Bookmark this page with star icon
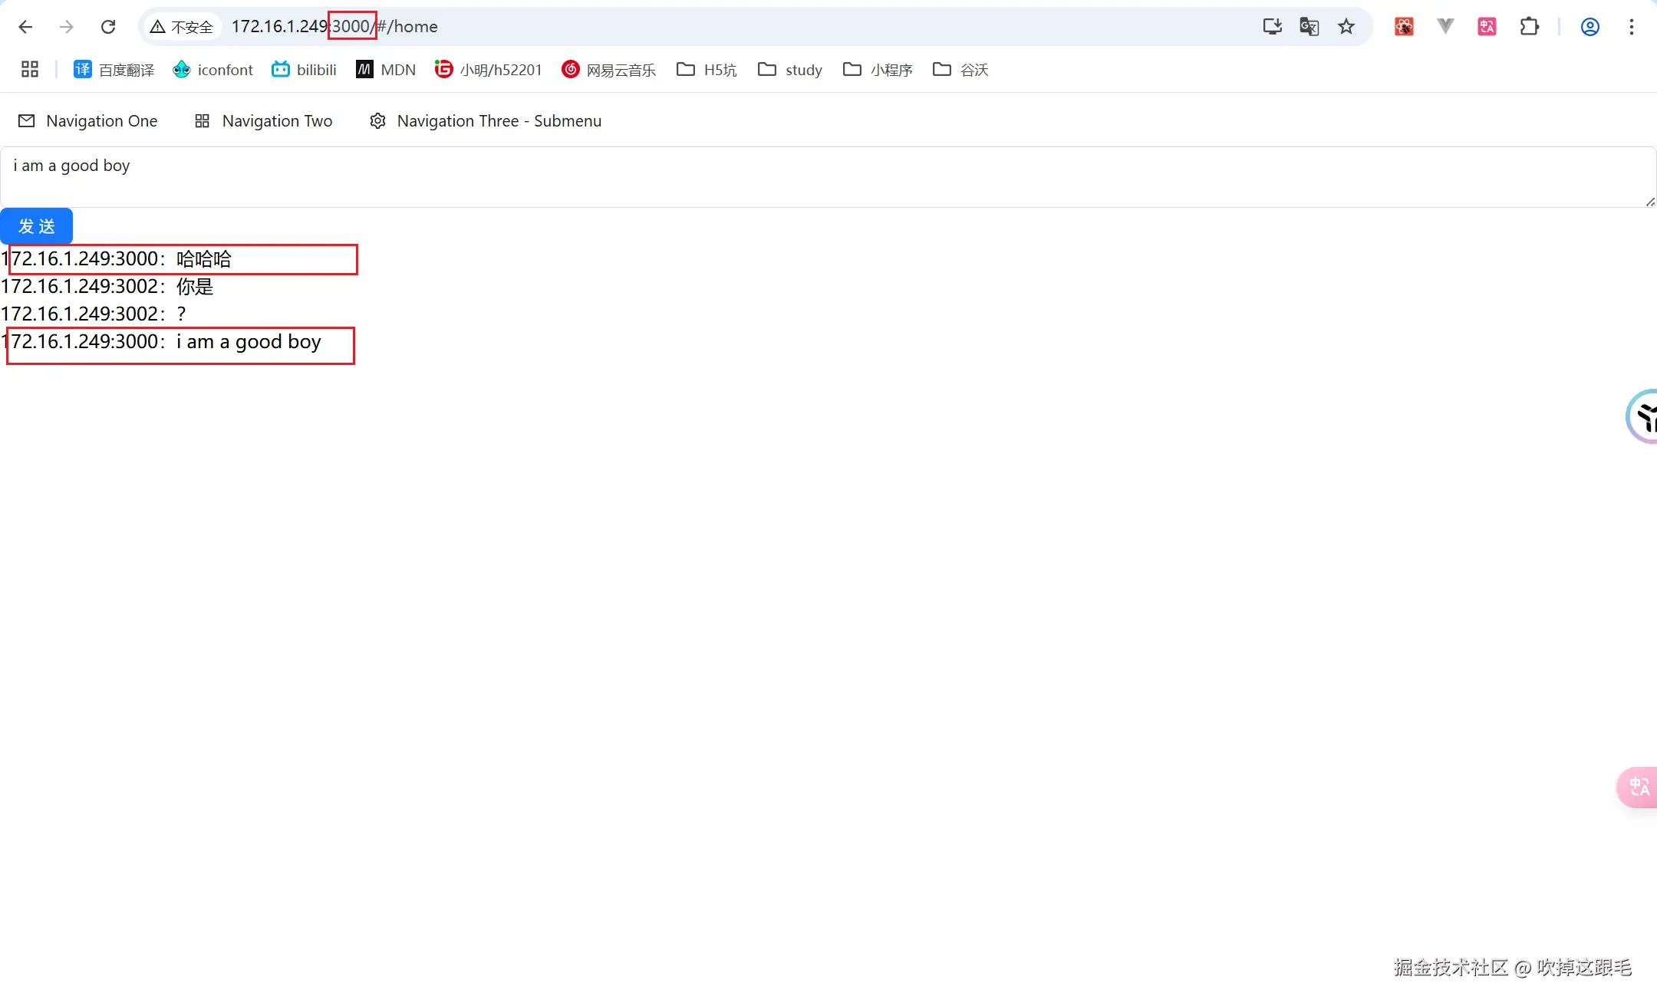Screen dimensions: 1657x1003 click(1346, 27)
